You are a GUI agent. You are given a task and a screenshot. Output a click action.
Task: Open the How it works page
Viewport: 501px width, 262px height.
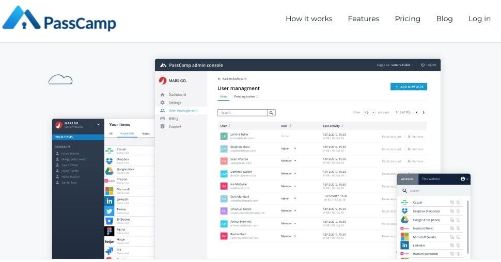pos(309,19)
